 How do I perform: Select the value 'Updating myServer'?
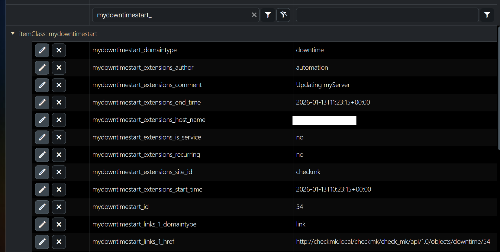(323, 85)
